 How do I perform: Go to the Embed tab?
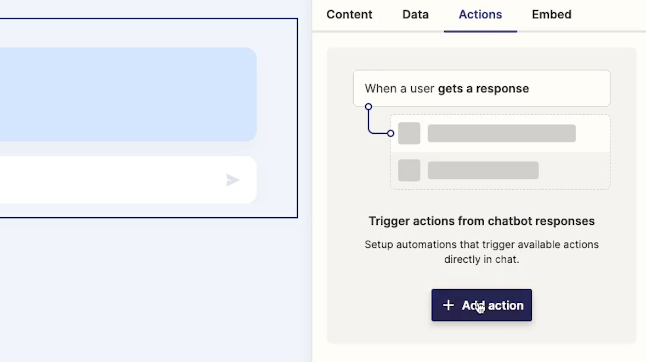551,14
